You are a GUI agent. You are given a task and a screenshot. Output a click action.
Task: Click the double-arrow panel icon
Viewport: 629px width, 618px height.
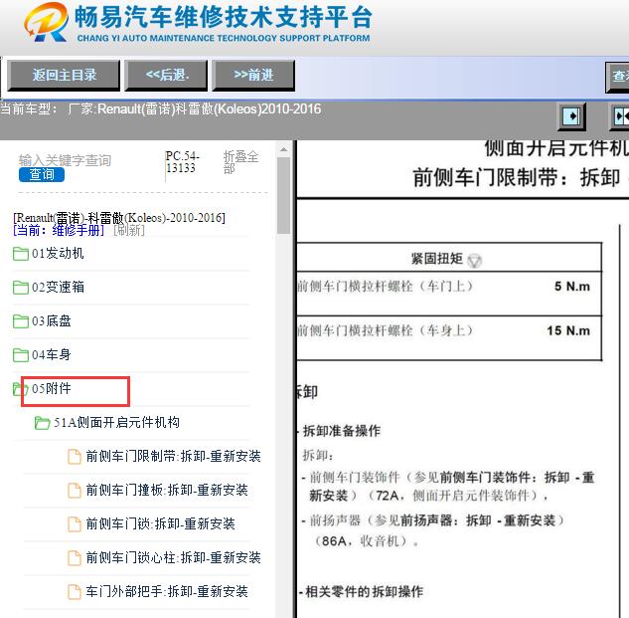(x=619, y=116)
